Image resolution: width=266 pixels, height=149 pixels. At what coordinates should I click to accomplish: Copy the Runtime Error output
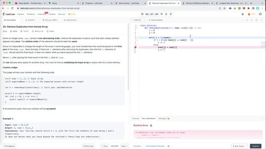(x=151, y=125)
